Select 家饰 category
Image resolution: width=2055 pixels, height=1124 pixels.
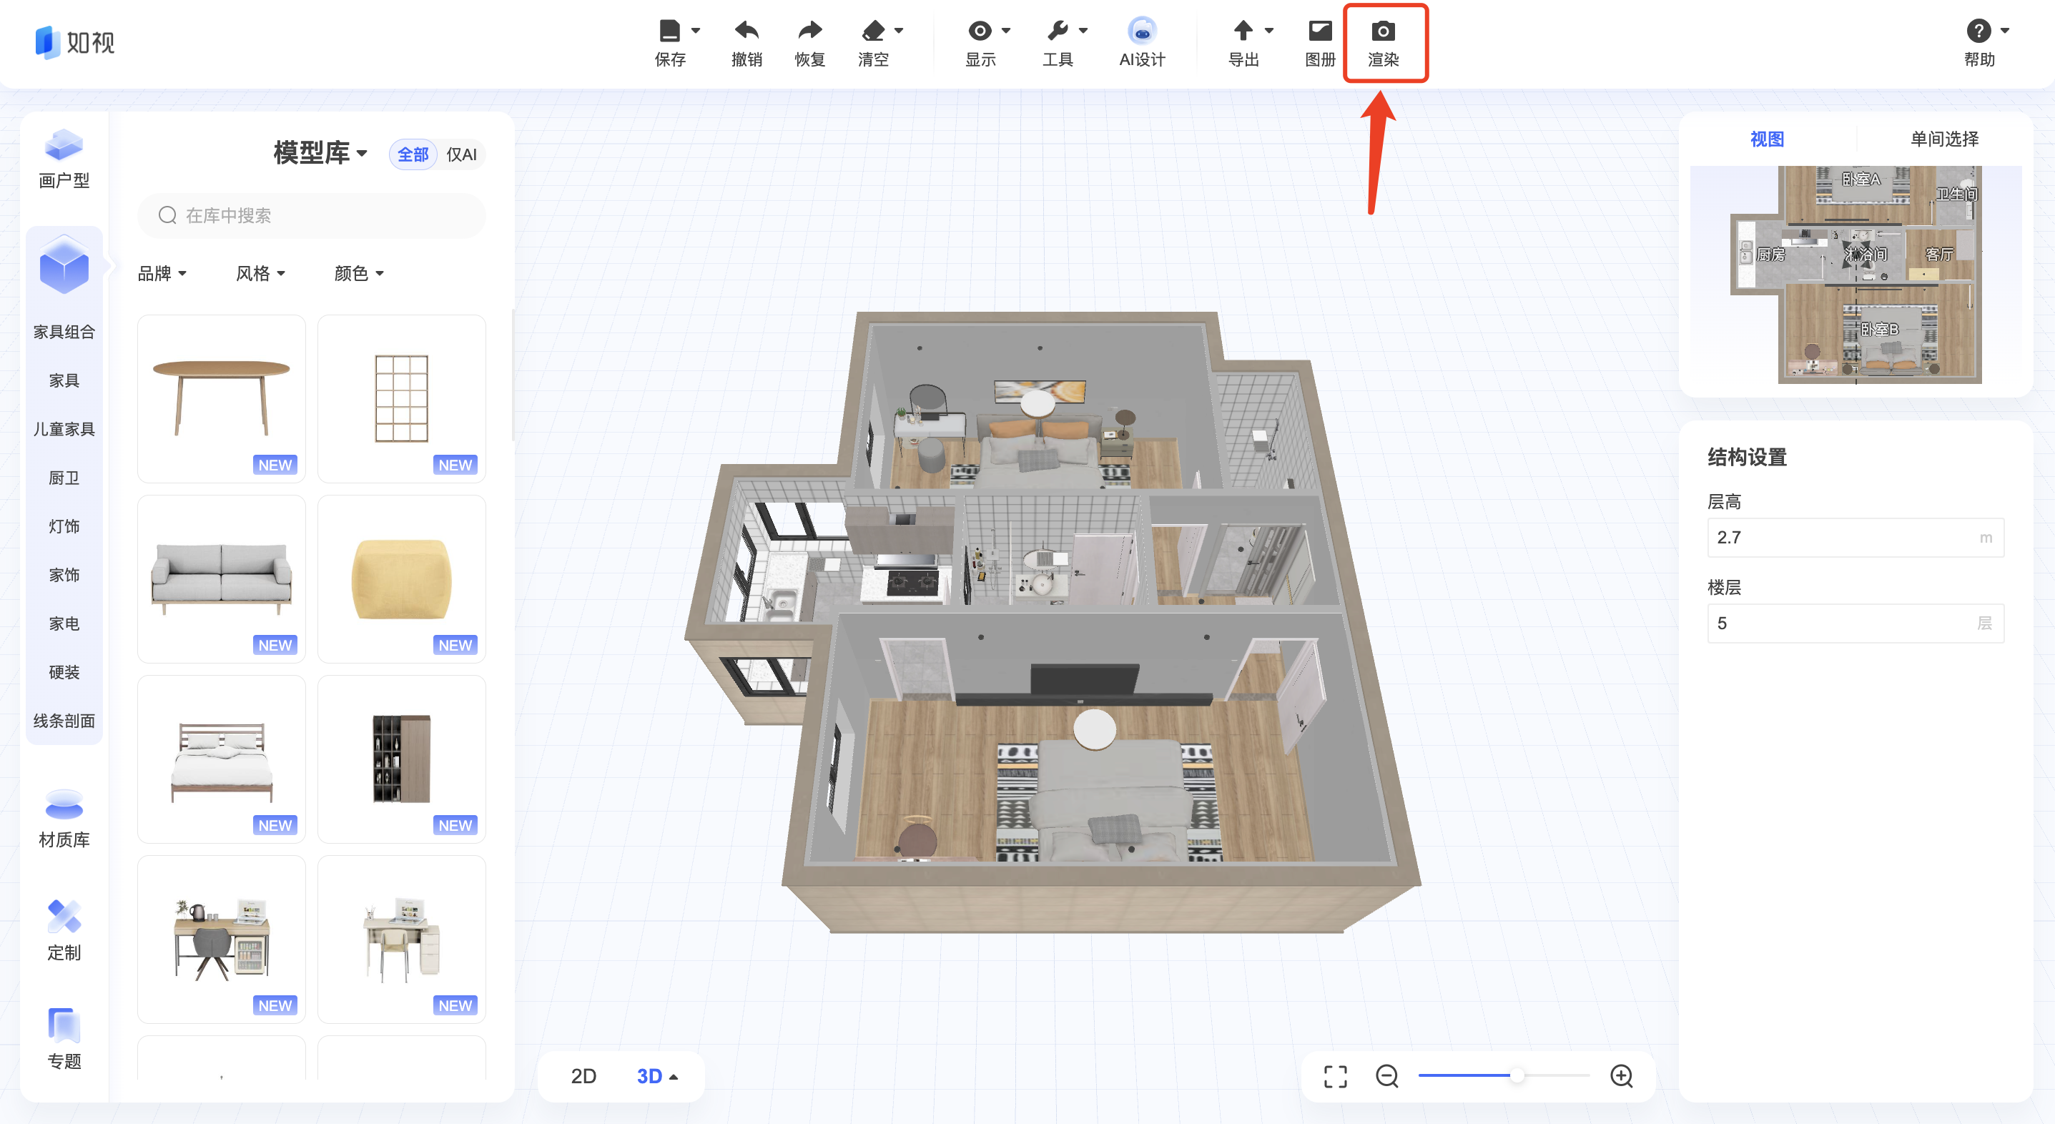click(x=64, y=575)
